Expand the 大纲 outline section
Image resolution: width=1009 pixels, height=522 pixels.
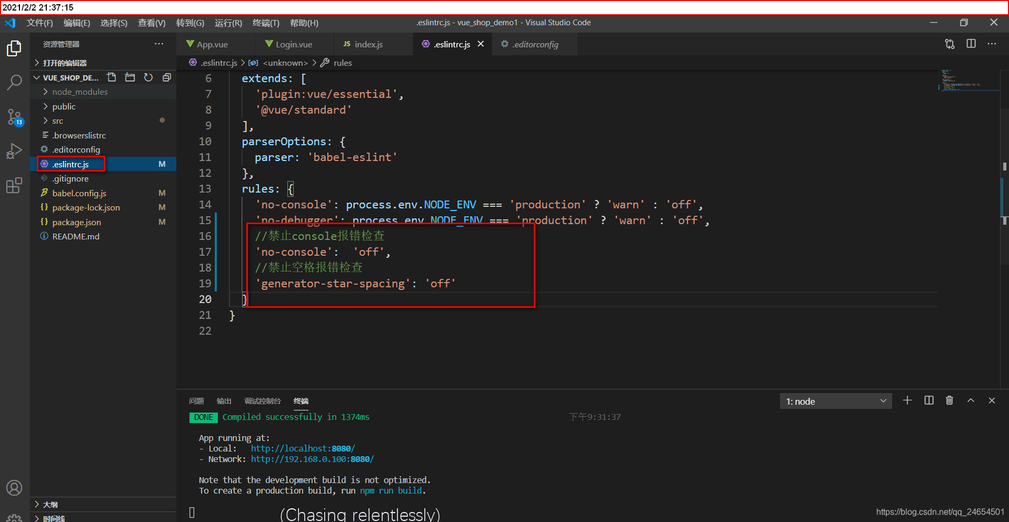click(x=103, y=505)
